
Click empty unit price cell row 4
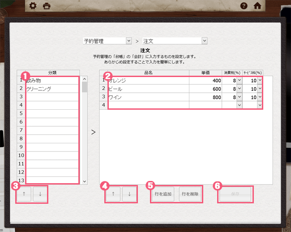click(205, 105)
